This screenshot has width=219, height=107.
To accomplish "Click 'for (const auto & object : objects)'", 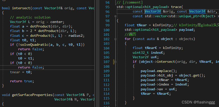I will (x=160, y=39).
